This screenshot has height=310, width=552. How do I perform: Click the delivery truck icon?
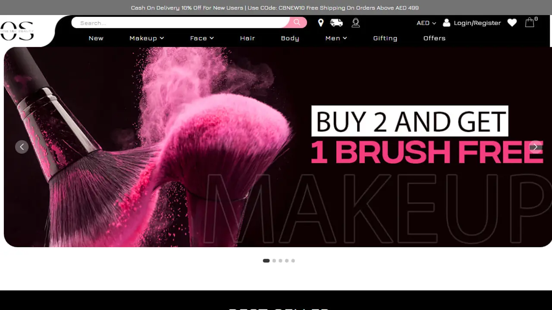point(336,23)
